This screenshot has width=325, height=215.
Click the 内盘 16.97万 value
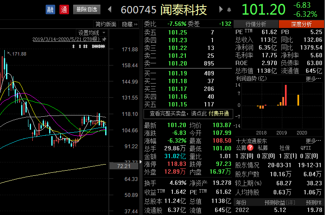pos(220,171)
